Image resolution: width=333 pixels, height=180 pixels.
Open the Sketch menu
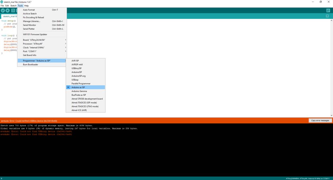[13, 6]
